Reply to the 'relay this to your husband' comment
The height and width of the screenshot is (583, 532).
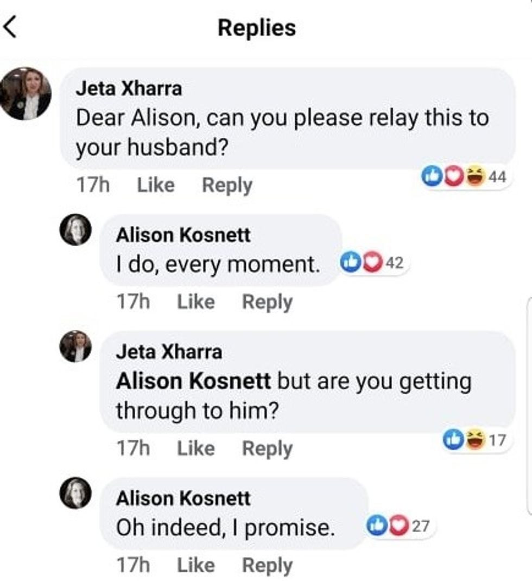point(227,185)
